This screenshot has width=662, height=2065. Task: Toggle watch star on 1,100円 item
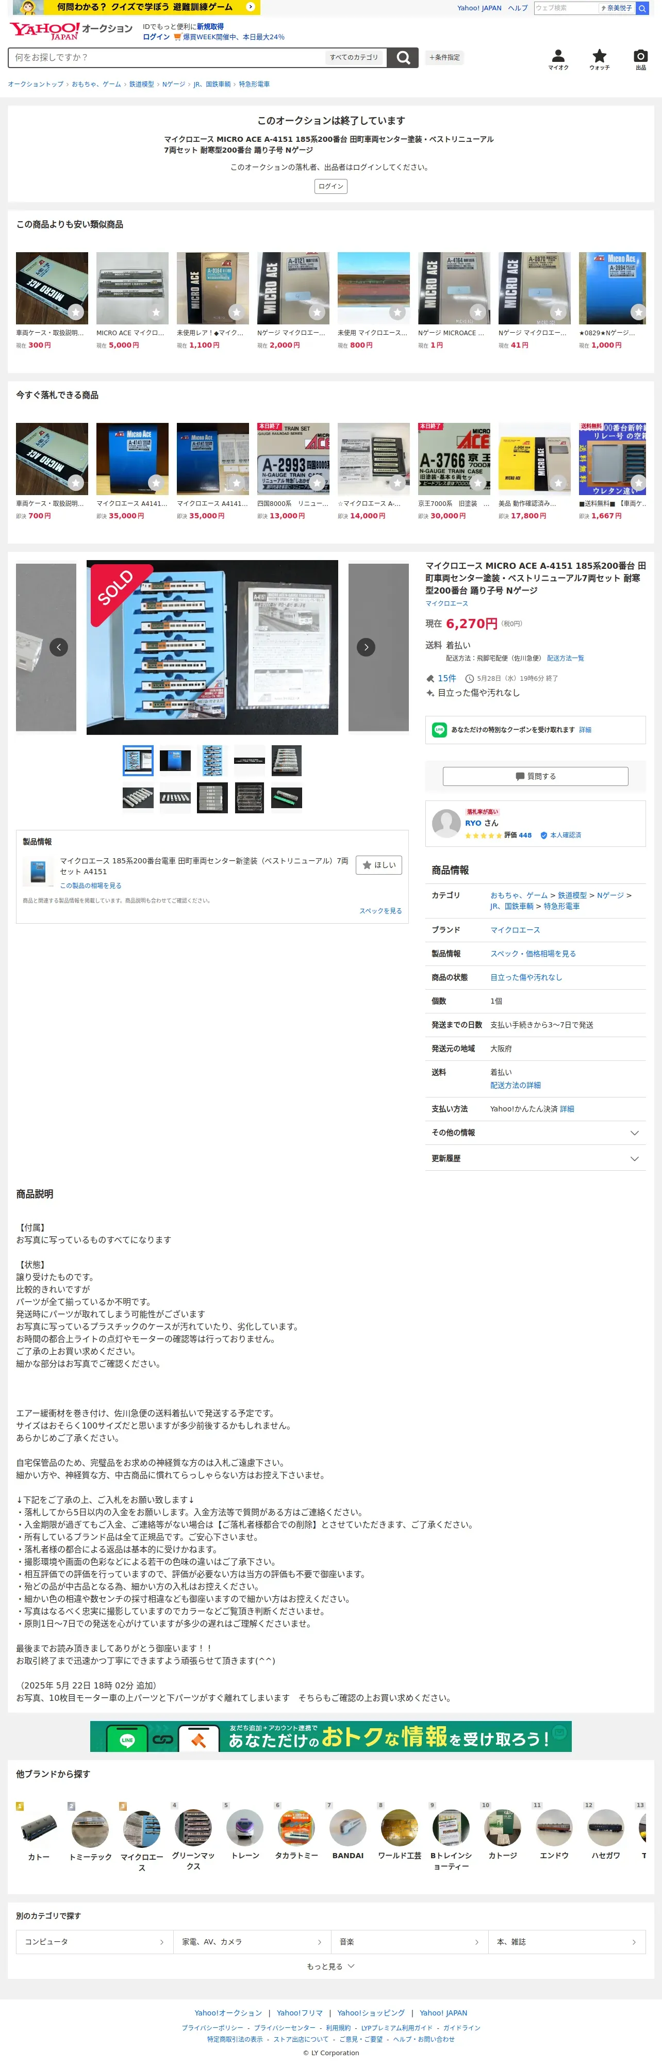coord(236,312)
